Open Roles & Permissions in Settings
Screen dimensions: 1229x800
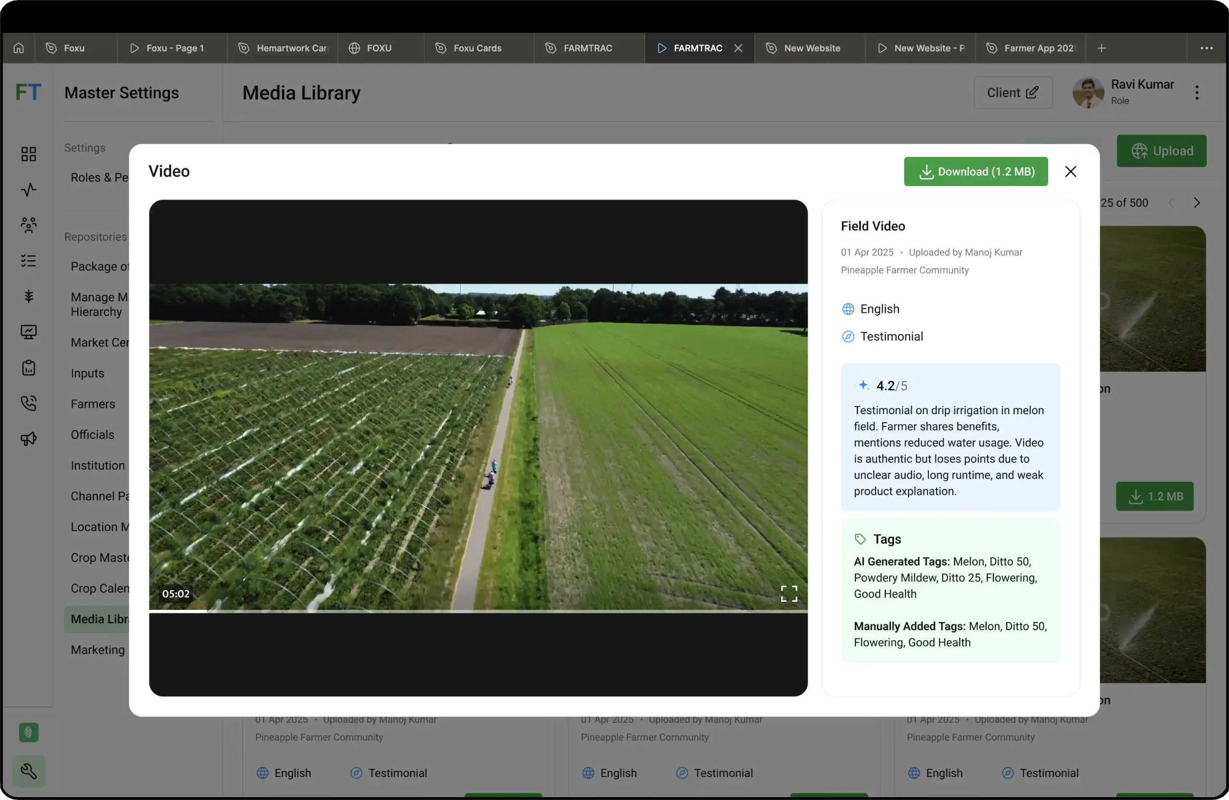[x=99, y=177]
